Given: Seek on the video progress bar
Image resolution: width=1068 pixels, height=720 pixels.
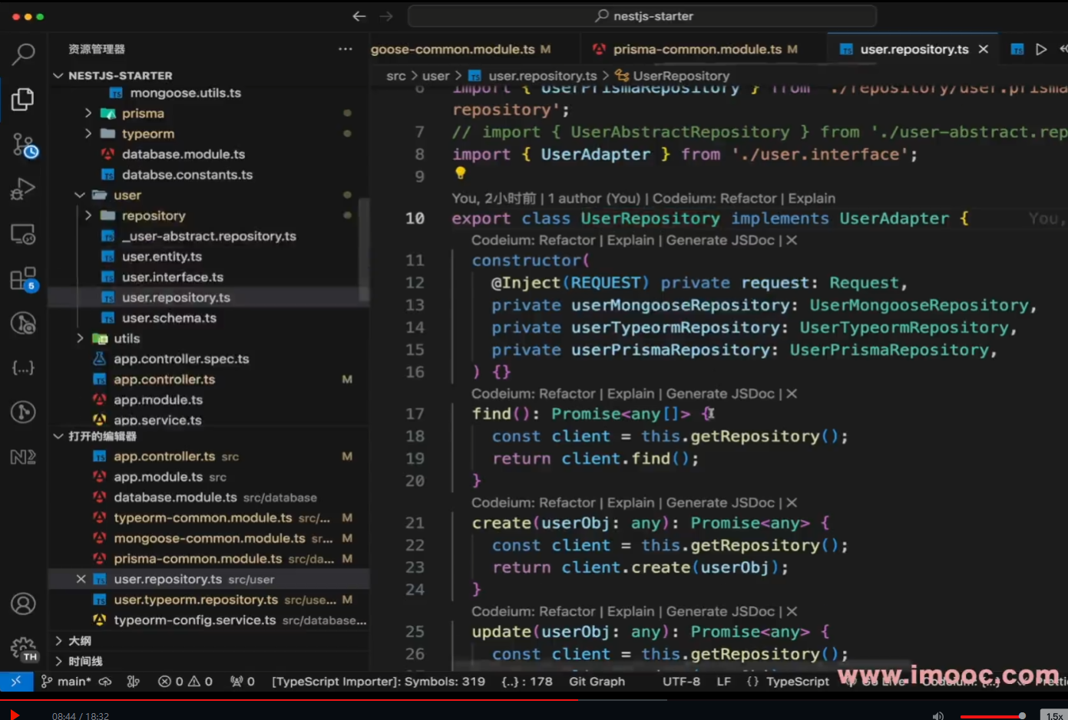Looking at the screenshot, I should click(x=534, y=699).
